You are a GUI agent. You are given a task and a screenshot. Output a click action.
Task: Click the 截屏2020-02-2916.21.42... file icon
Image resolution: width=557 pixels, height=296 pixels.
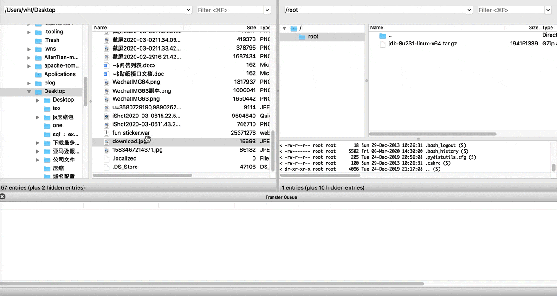point(106,57)
